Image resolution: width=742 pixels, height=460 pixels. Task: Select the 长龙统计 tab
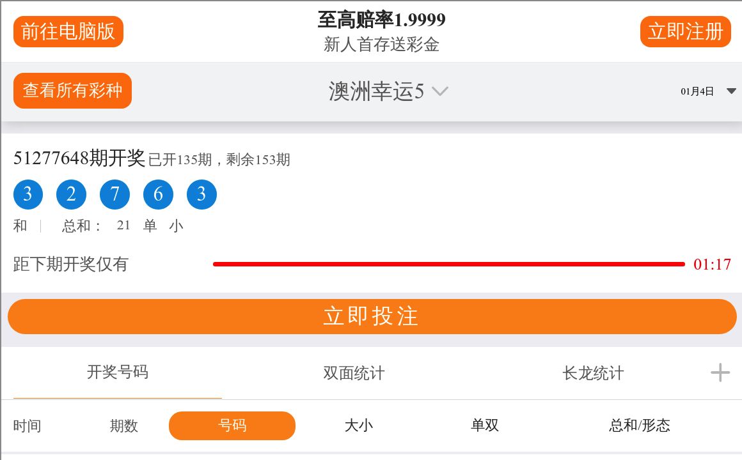[593, 373]
